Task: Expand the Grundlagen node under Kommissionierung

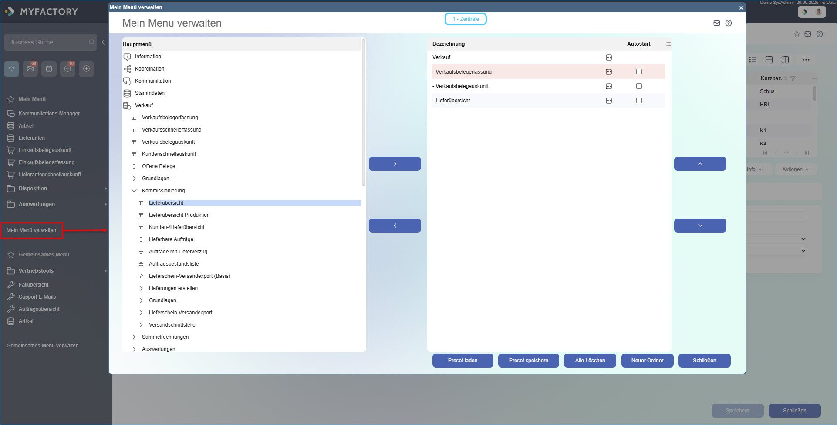Action: [x=141, y=300]
